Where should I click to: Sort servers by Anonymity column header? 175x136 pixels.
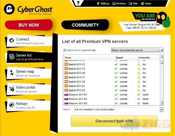click(144, 58)
